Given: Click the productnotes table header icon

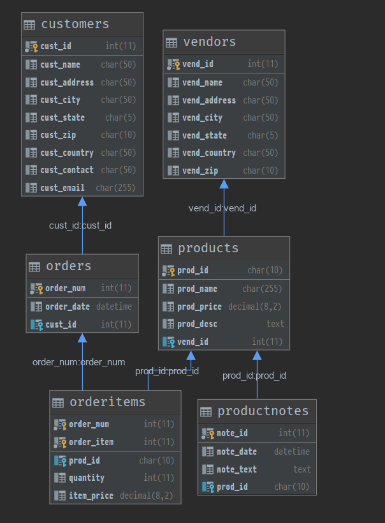Looking at the screenshot, I should [x=206, y=412].
